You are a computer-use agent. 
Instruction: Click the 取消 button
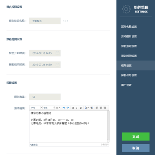(x=136, y=148)
